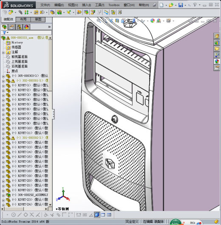Expand the 注解 annotations tree node

coord(3,53)
